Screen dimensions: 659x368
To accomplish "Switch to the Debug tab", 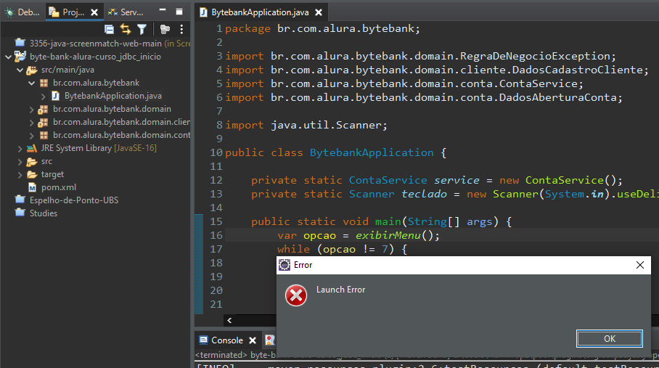I will [22, 12].
